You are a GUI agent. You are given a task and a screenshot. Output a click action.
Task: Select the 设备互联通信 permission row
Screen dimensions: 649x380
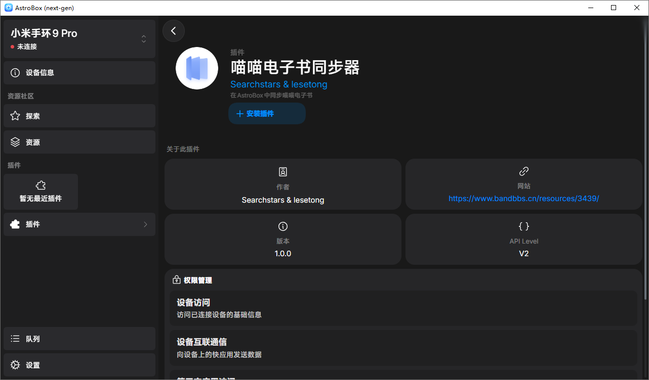[403, 348]
